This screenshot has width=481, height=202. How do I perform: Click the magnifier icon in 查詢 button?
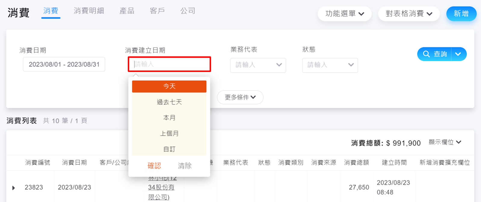(x=426, y=54)
